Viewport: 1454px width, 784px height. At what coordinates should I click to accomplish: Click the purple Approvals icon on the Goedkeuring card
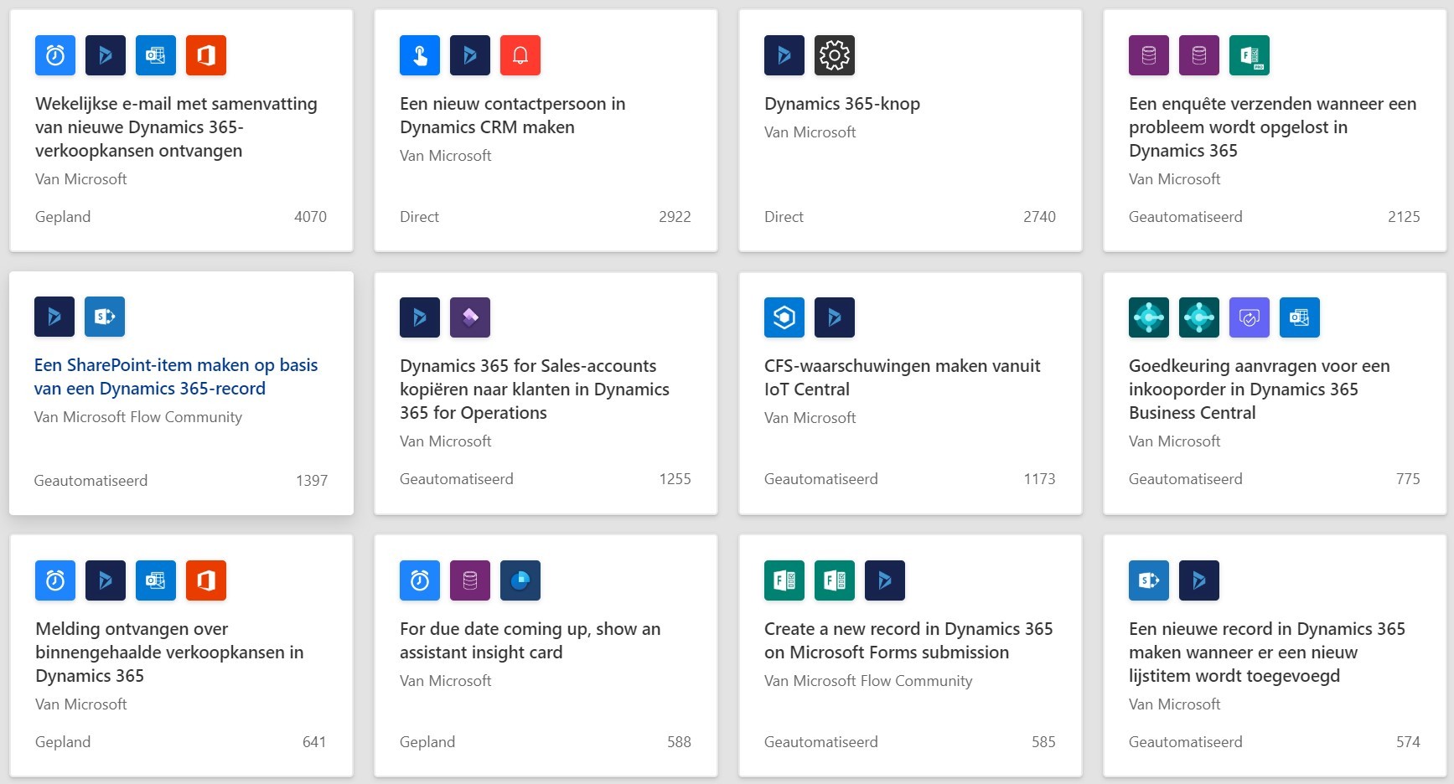[1250, 317]
